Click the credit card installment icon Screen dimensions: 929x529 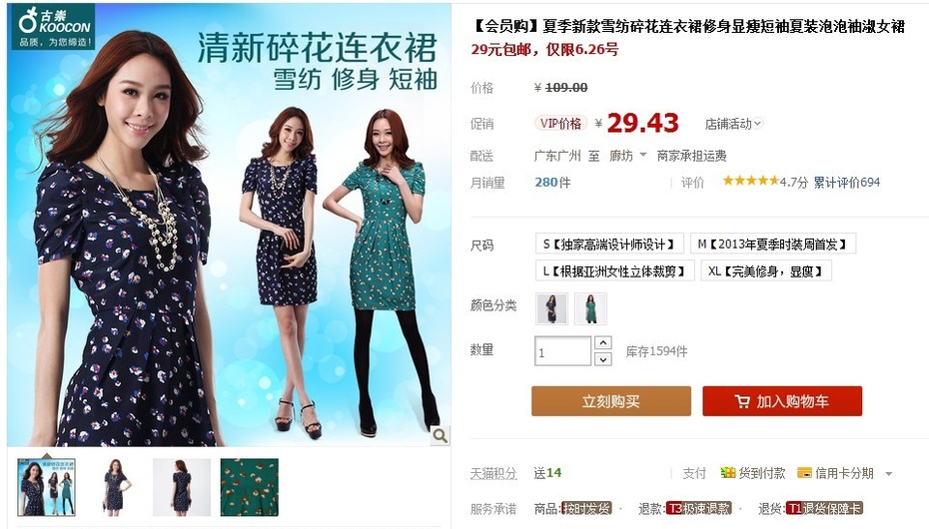804,473
